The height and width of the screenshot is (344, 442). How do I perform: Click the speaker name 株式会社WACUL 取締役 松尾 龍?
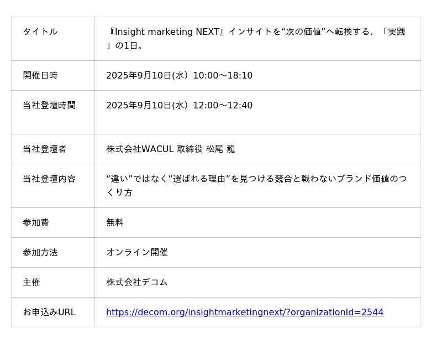pos(171,149)
